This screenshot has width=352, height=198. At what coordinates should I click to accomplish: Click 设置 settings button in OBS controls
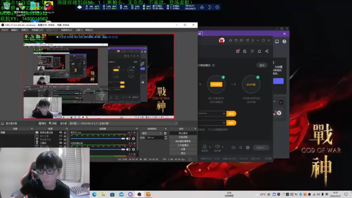coord(183,149)
